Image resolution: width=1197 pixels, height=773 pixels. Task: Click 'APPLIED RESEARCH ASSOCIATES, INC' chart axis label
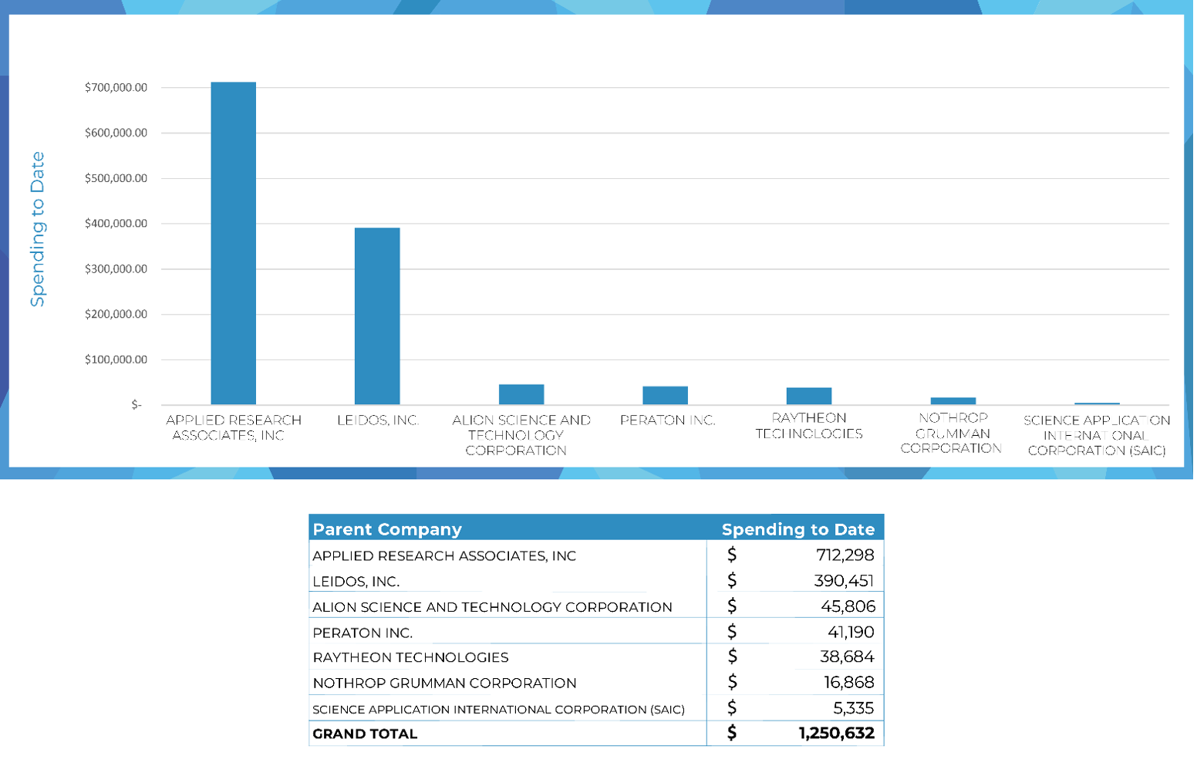click(234, 427)
